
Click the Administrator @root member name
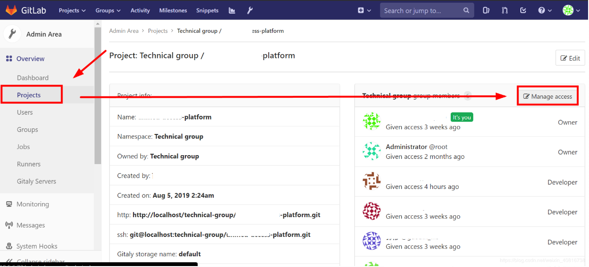point(417,147)
